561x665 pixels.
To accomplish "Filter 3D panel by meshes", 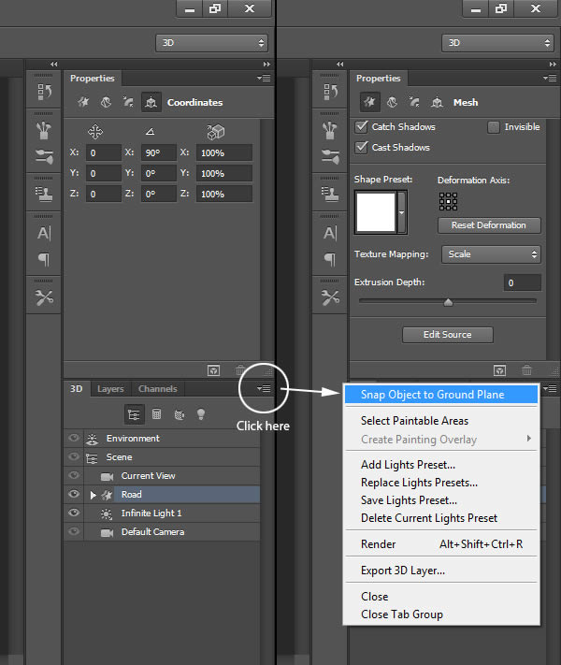I will (156, 414).
